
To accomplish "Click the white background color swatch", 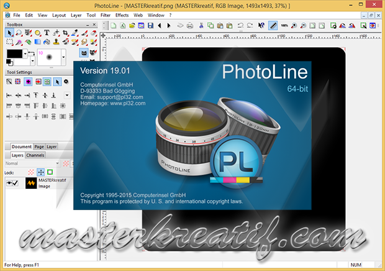I will click(22, 62).
